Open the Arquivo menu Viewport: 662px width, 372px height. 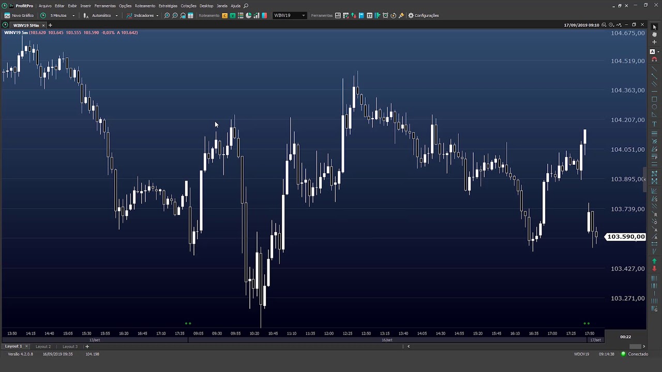pos(45,6)
